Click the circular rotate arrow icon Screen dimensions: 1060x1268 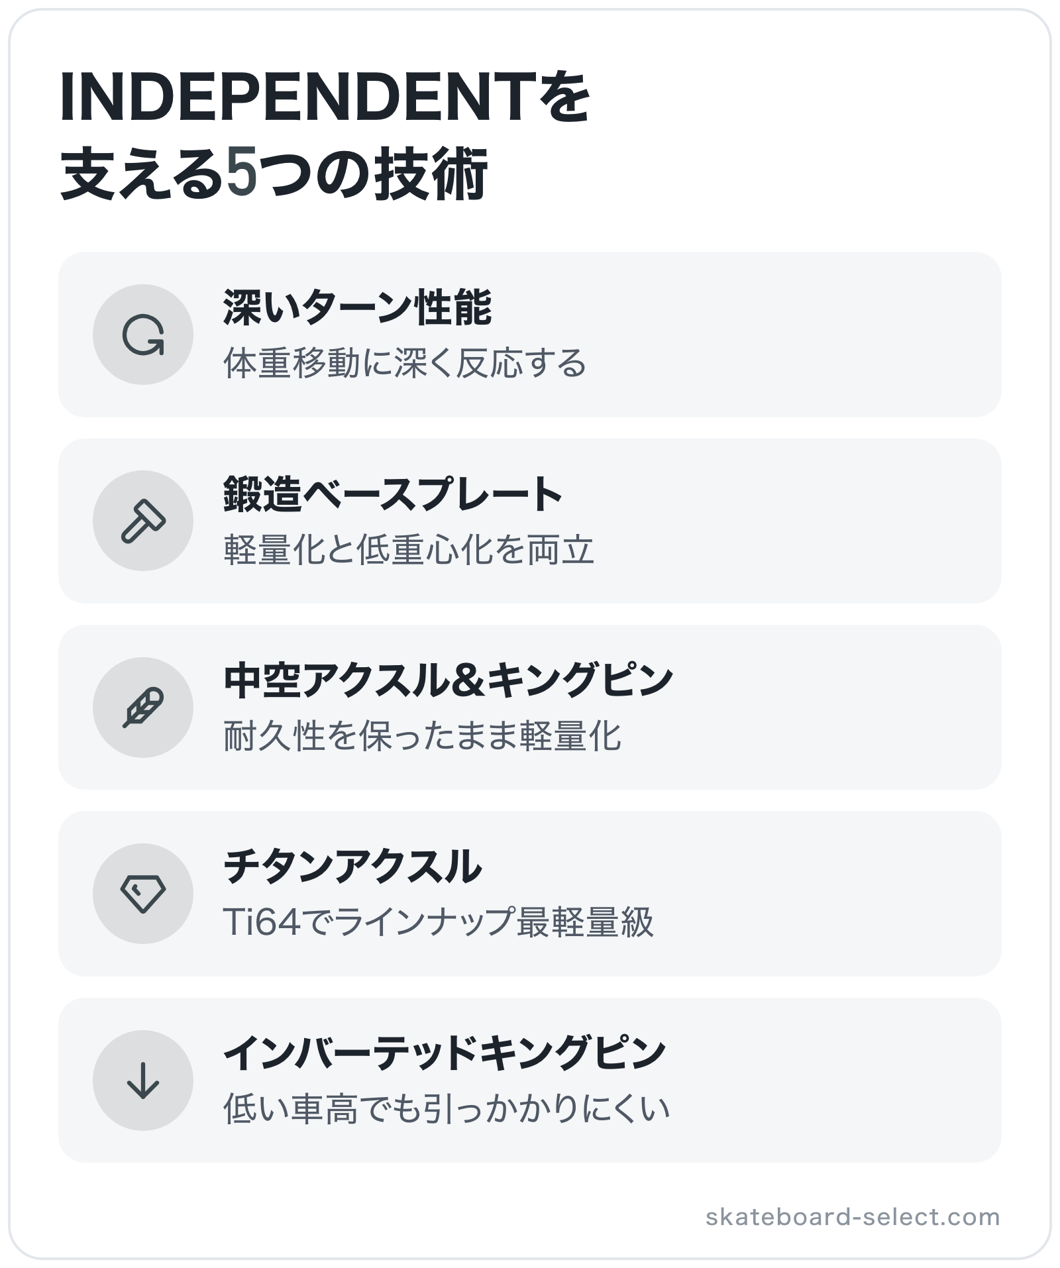143,335
